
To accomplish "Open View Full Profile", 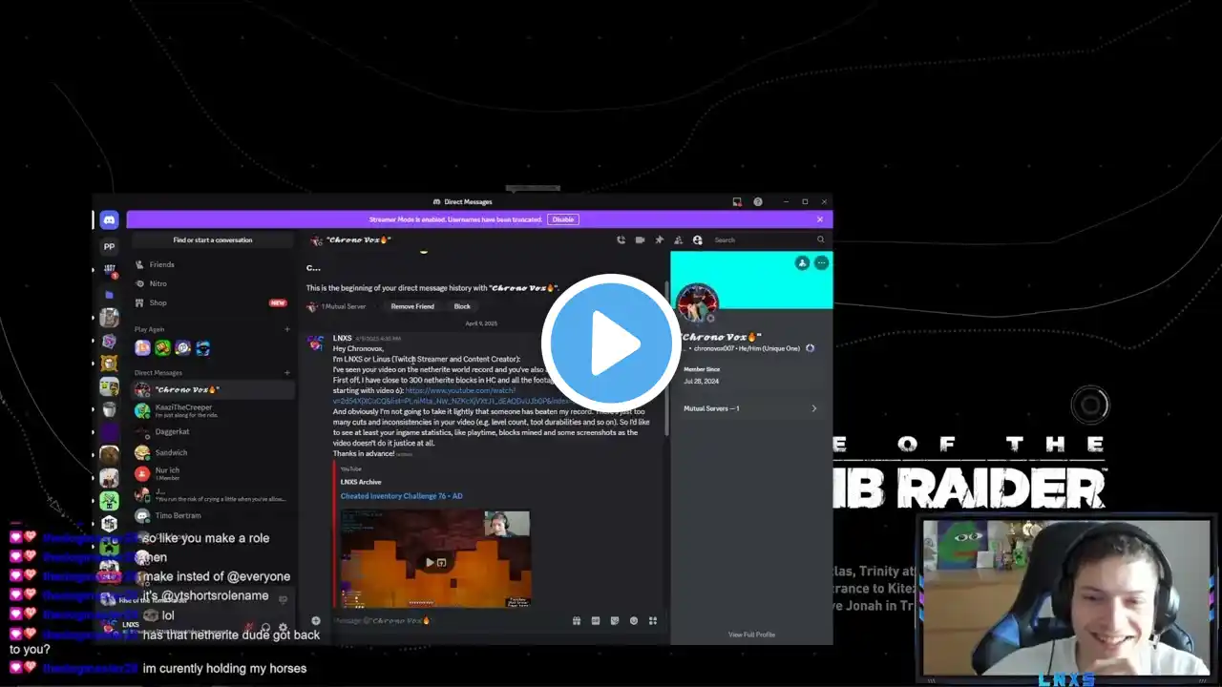I will (751, 635).
